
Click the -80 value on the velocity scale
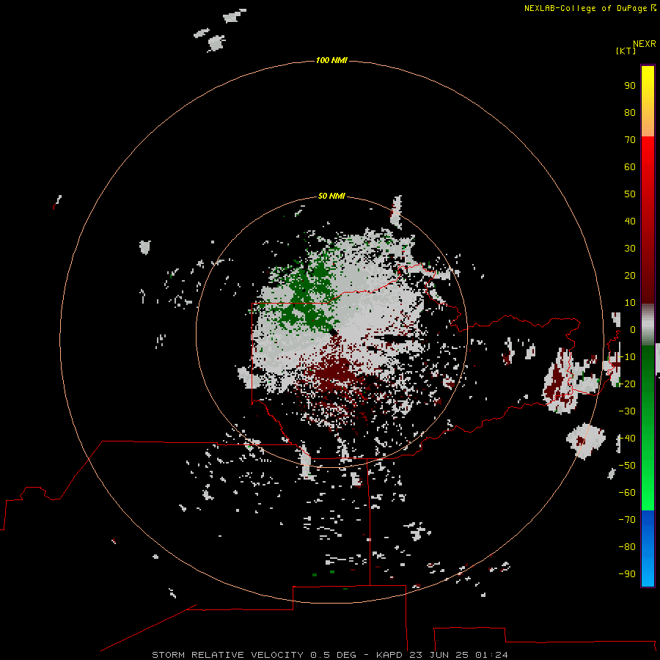[627, 547]
